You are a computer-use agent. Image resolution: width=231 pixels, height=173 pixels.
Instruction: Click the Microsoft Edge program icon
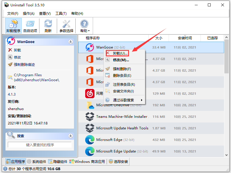(x=90, y=140)
